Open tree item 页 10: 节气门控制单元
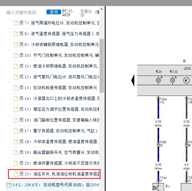This screenshot has height=191, width=192. [56, 55]
